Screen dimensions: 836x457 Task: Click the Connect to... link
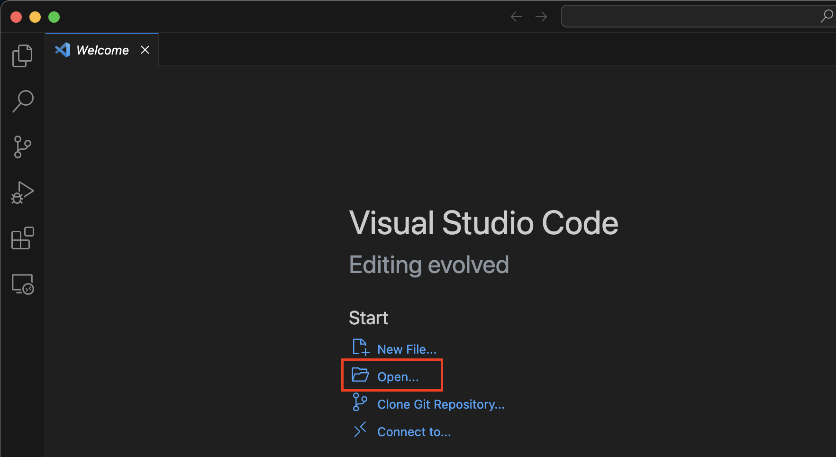point(414,432)
